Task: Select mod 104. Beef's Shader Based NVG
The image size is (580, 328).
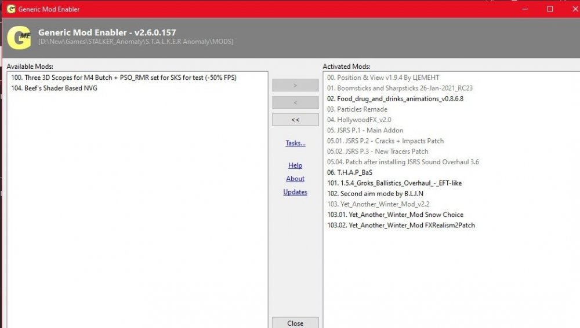Action: [54, 88]
